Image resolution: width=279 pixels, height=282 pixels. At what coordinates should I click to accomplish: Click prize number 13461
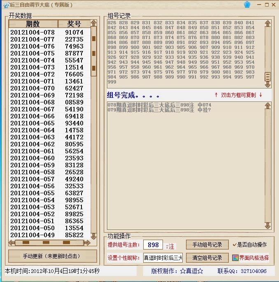(74, 81)
